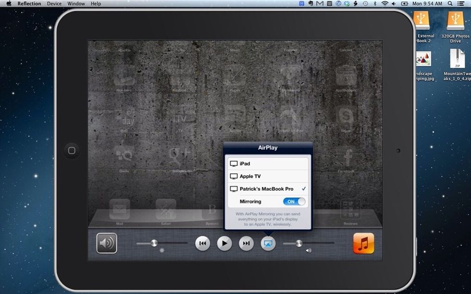Tap the faded Mail dock icon
This screenshot has height=294, width=471.
click(x=120, y=209)
